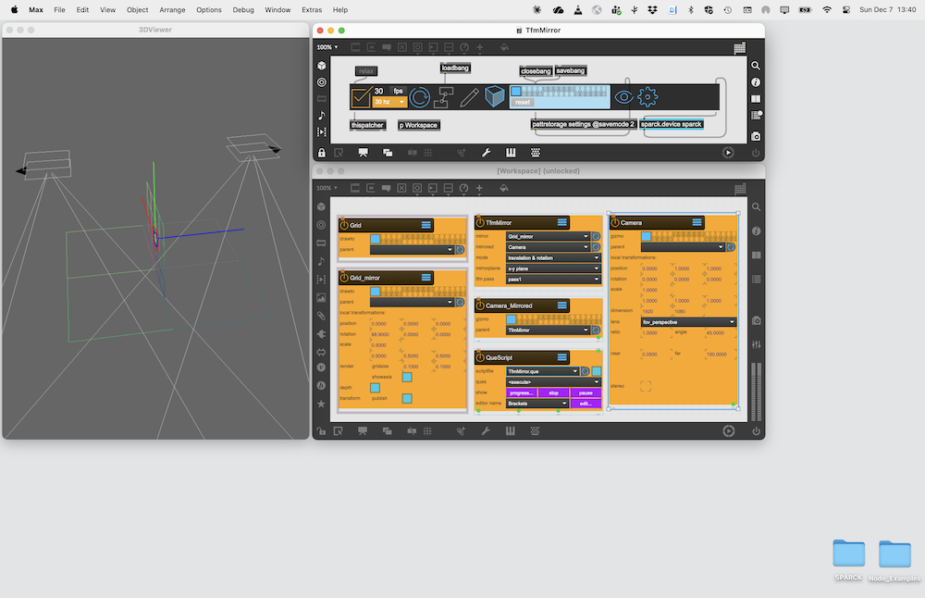Click the camera snapshot icon in Workspace sidebar
Image resolution: width=925 pixels, height=598 pixels.
(x=756, y=320)
